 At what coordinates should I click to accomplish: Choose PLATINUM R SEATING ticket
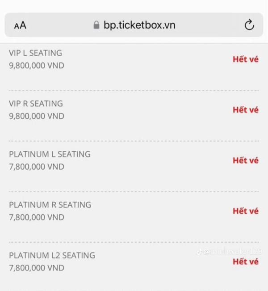click(50, 205)
